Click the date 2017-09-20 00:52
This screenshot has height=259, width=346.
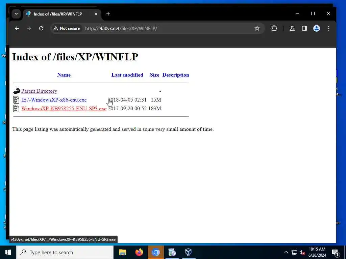pyautogui.click(x=127, y=109)
